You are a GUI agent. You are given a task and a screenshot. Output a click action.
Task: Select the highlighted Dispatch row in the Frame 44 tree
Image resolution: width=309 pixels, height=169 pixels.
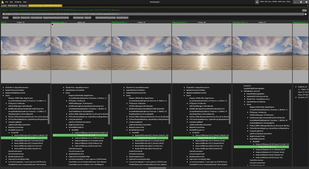tap(80, 135)
